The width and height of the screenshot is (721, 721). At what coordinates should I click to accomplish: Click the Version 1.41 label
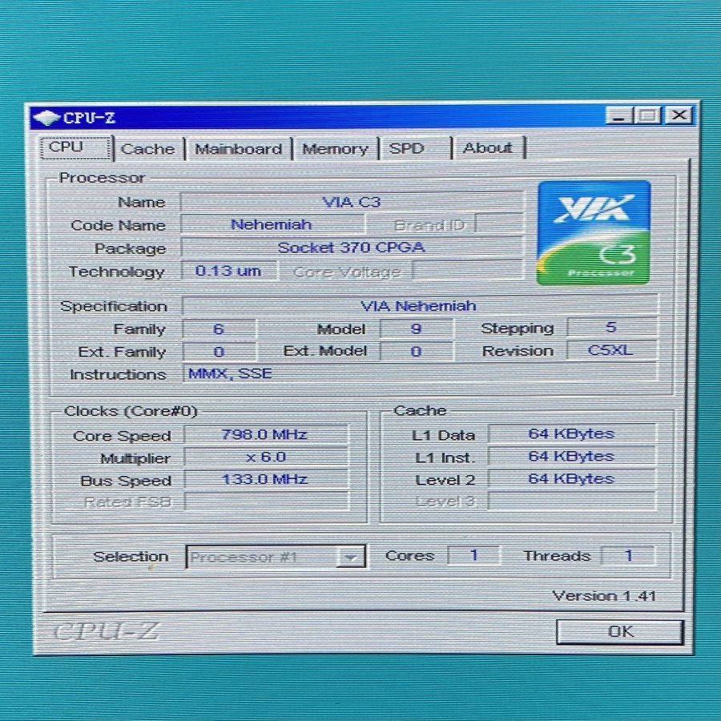point(606,595)
